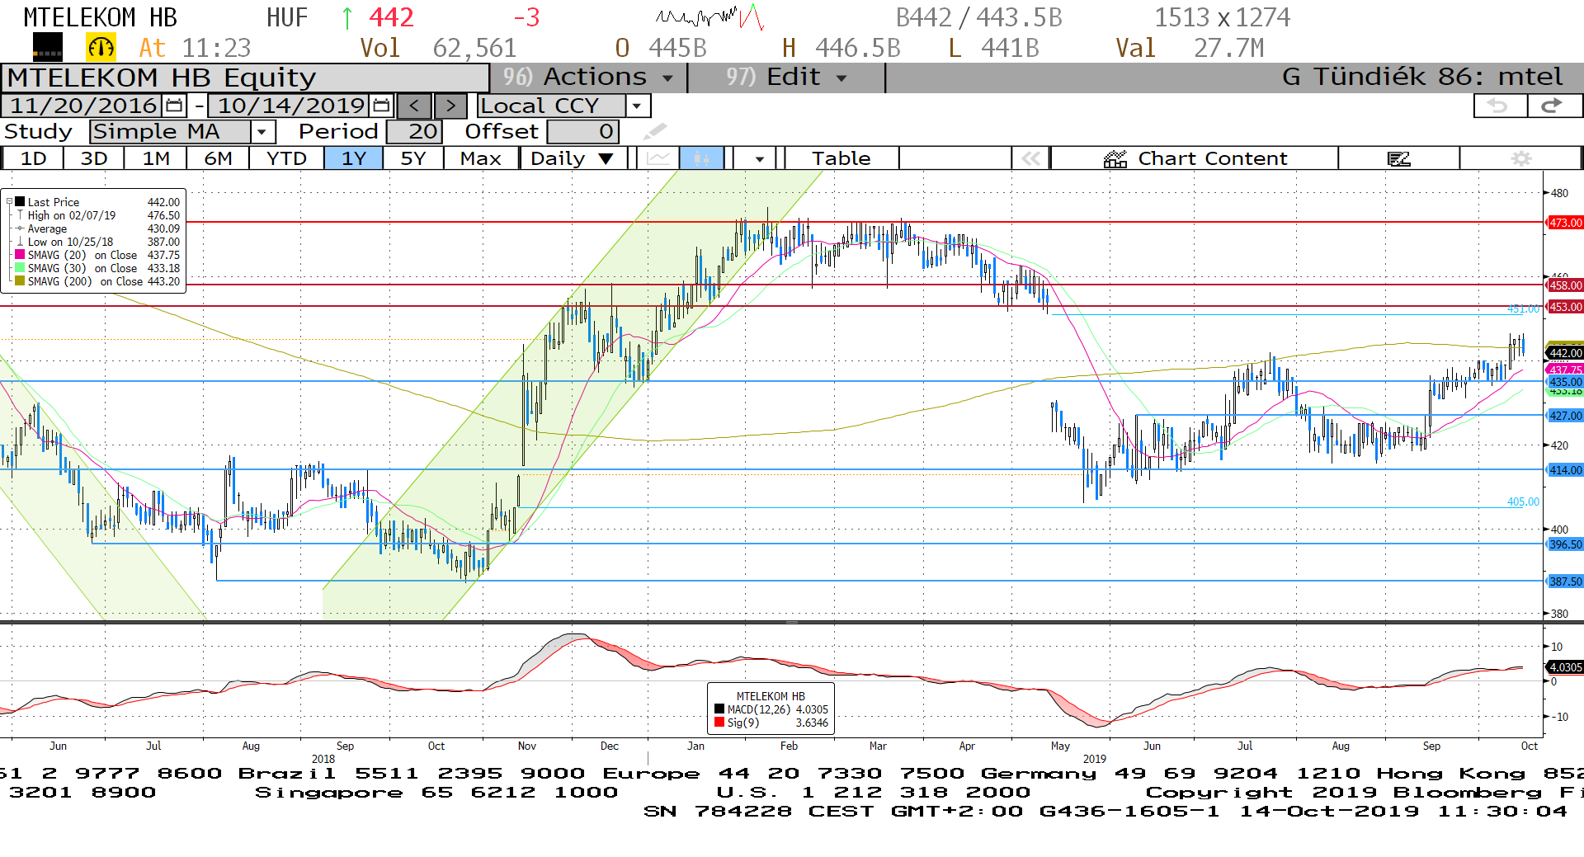Screen dimensions: 1584x857
Task: Select the 5Y range tab
Action: [x=412, y=158]
